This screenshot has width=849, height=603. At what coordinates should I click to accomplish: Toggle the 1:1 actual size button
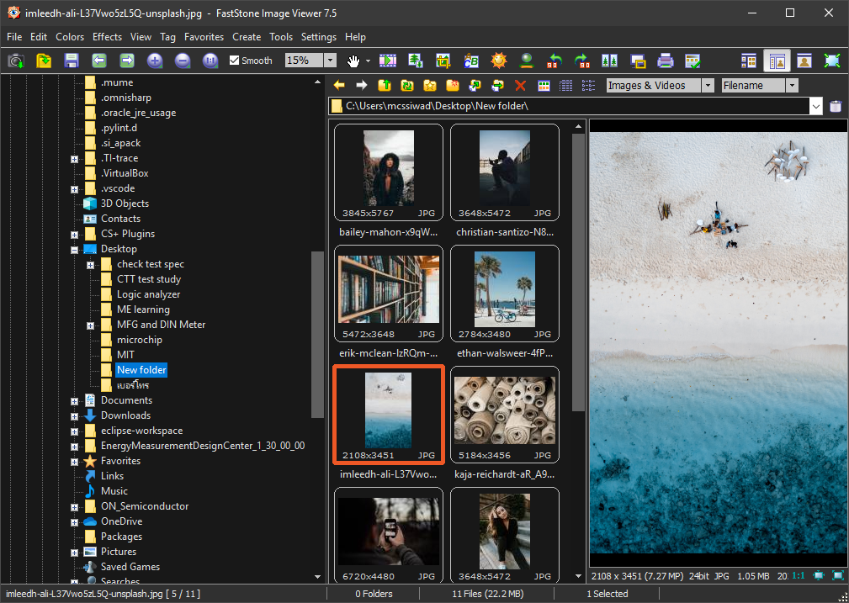(799, 574)
